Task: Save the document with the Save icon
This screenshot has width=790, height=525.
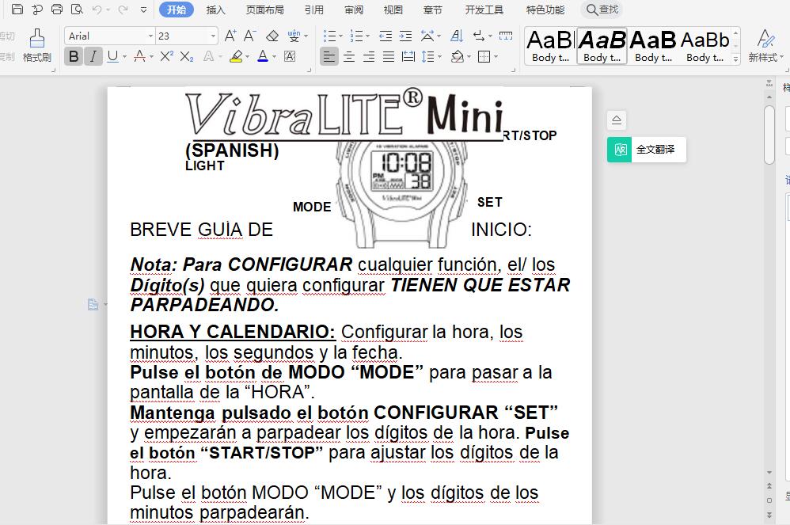Action: pos(17,9)
